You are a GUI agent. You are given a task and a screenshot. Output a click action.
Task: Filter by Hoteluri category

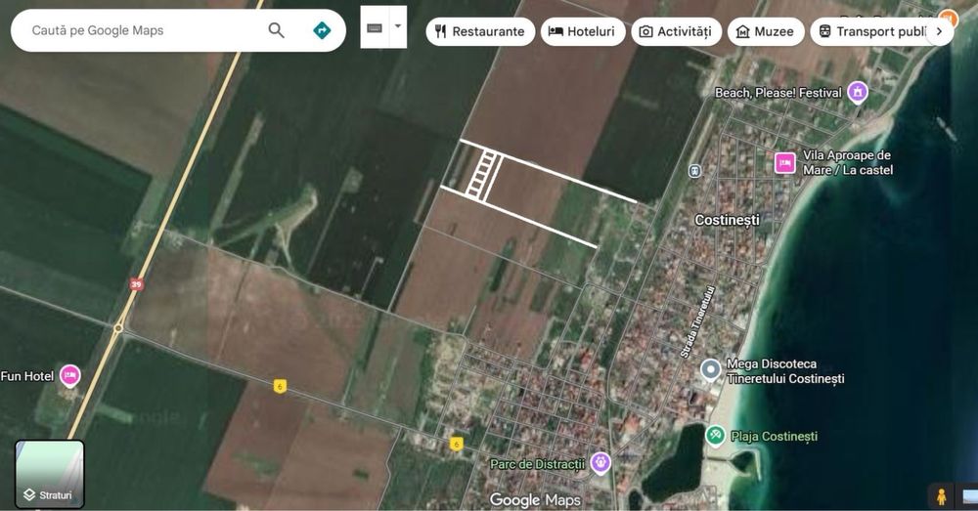pyautogui.click(x=583, y=31)
